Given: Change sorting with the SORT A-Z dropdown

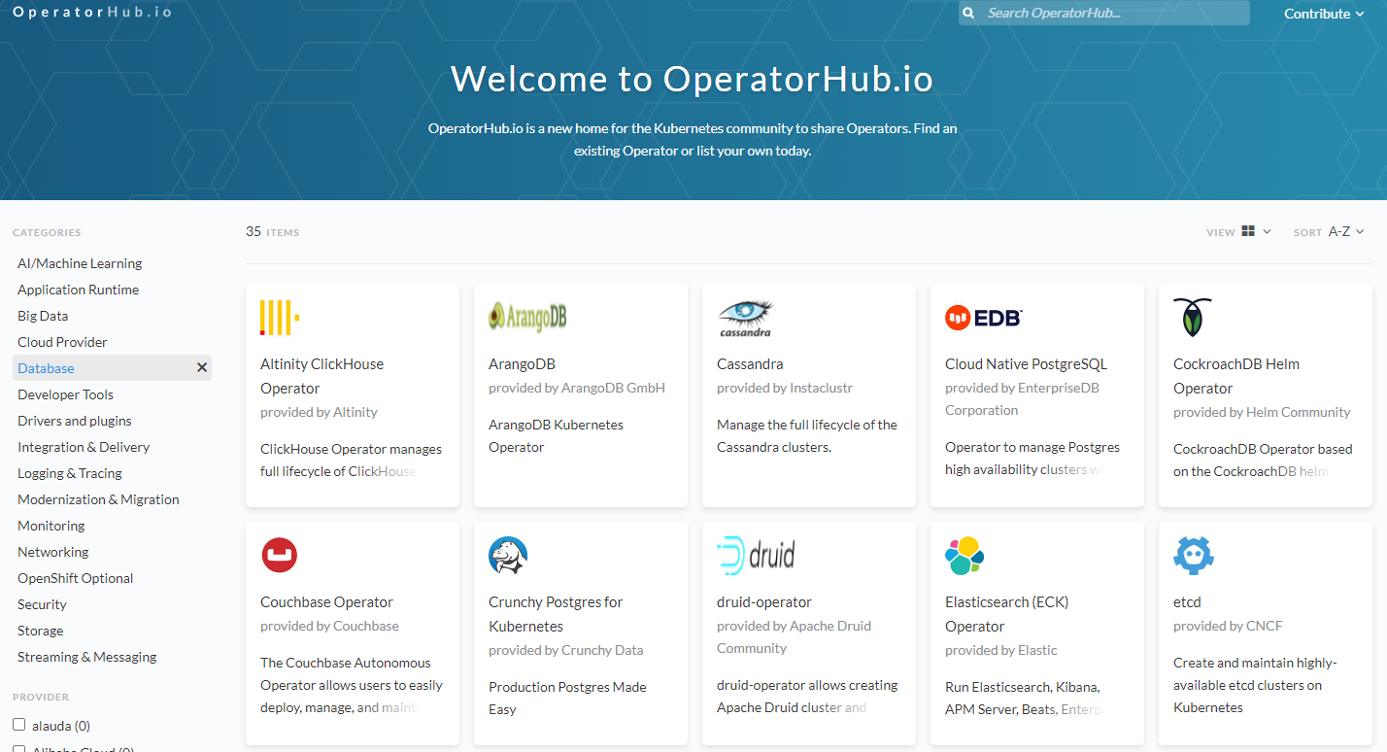Looking at the screenshot, I should tap(1340, 231).
